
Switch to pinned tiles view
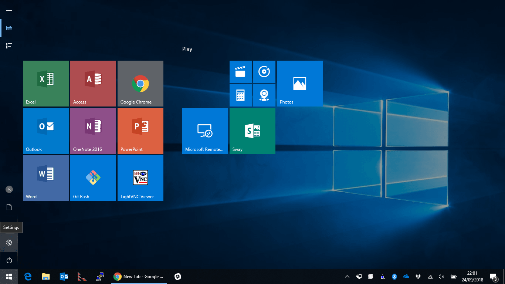coord(9,28)
